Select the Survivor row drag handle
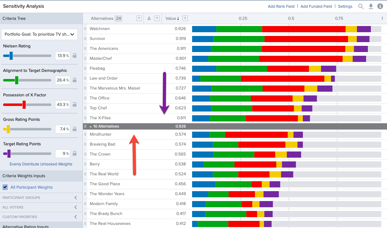Viewport: 387px width, 228px height. click(x=85, y=39)
